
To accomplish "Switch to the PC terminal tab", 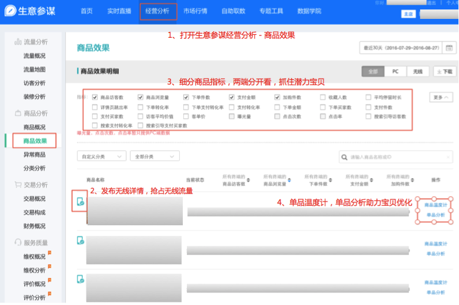I will 395,72.
